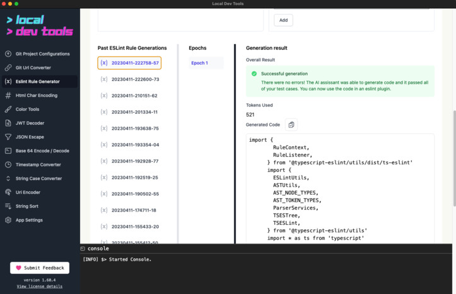
Task: Click the Color Tools brush icon
Action: 8,109
